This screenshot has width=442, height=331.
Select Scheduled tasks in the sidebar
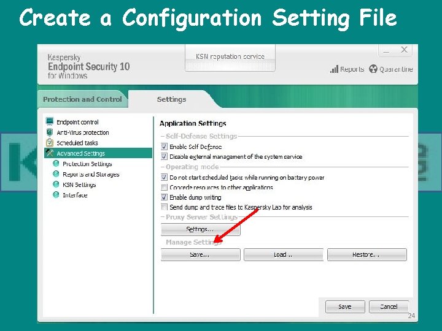(77, 143)
